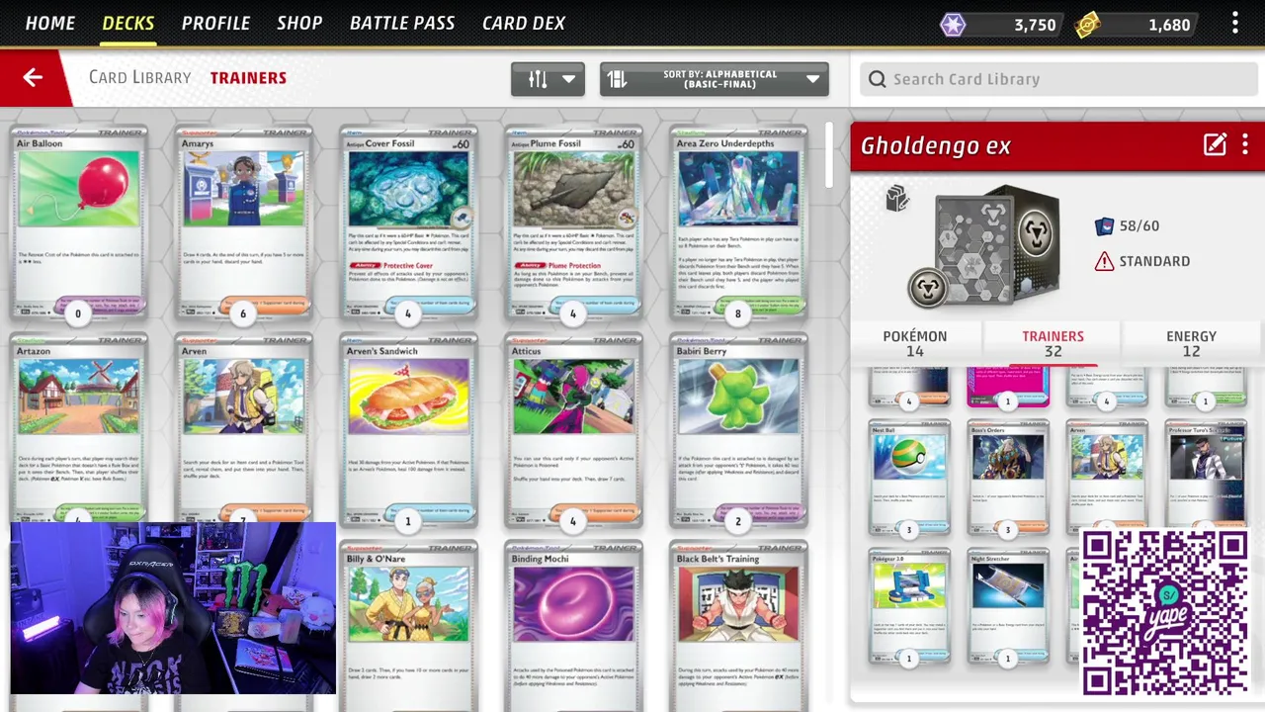This screenshot has height=712, width=1265.
Task: Click the streamer webcam overlay
Action: pos(173,608)
